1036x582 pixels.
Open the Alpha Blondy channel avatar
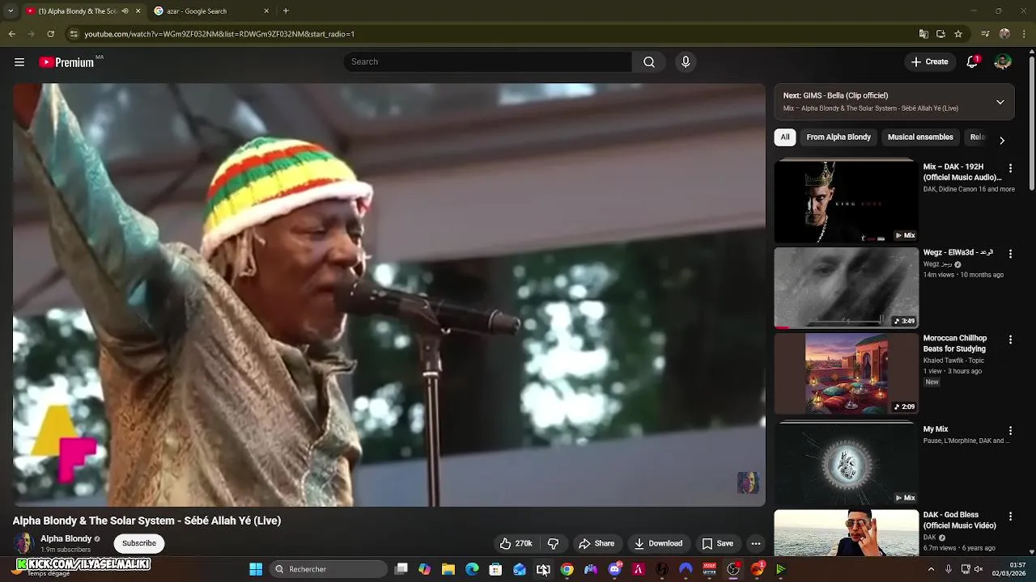(x=24, y=543)
